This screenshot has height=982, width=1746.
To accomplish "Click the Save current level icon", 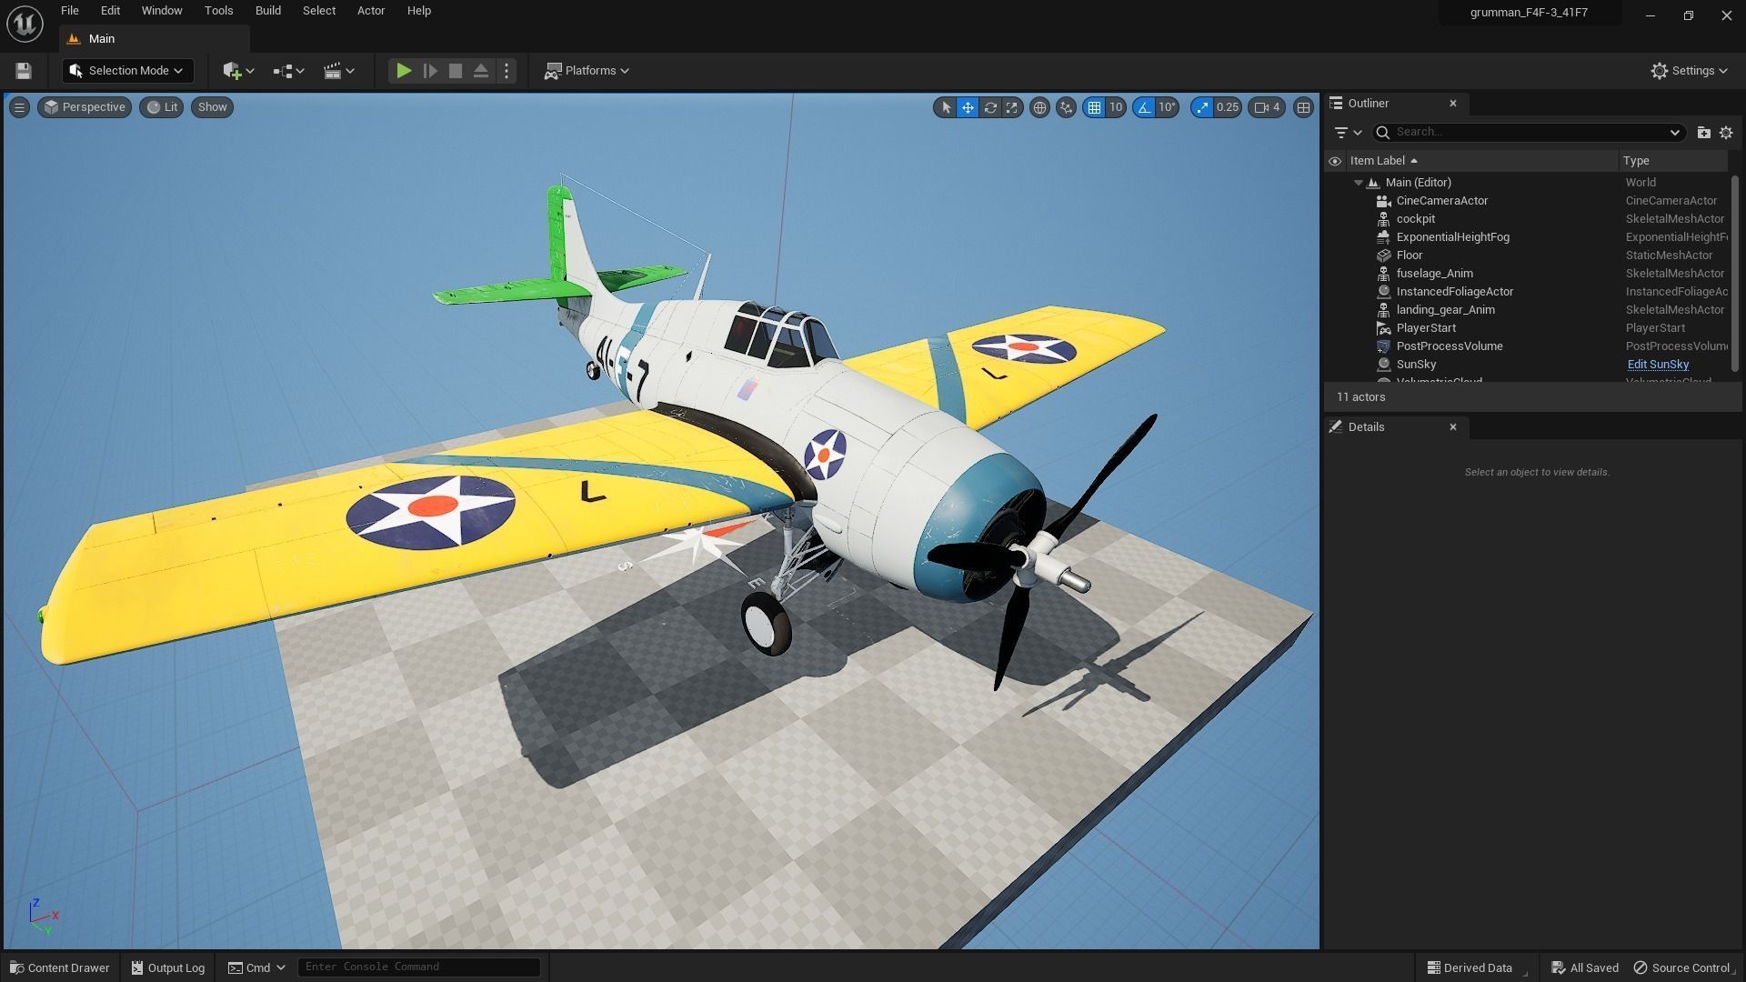I will [x=24, y=71].
